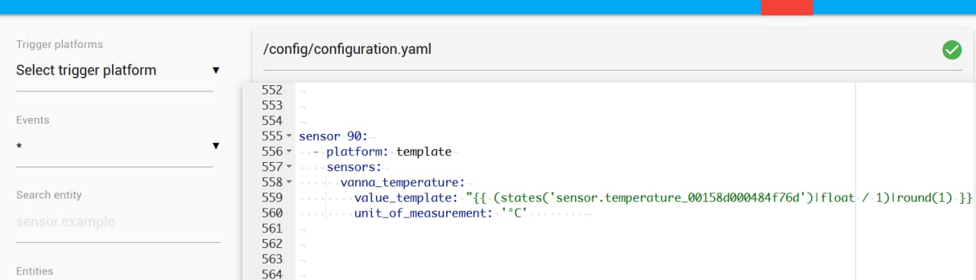Viewport: 976px width, 280px height.
Task: Collapse the sensors fold at line 557
Action: pos(289,167)
